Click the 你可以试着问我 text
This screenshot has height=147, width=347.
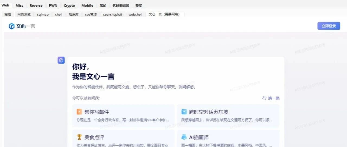[86, 98]
